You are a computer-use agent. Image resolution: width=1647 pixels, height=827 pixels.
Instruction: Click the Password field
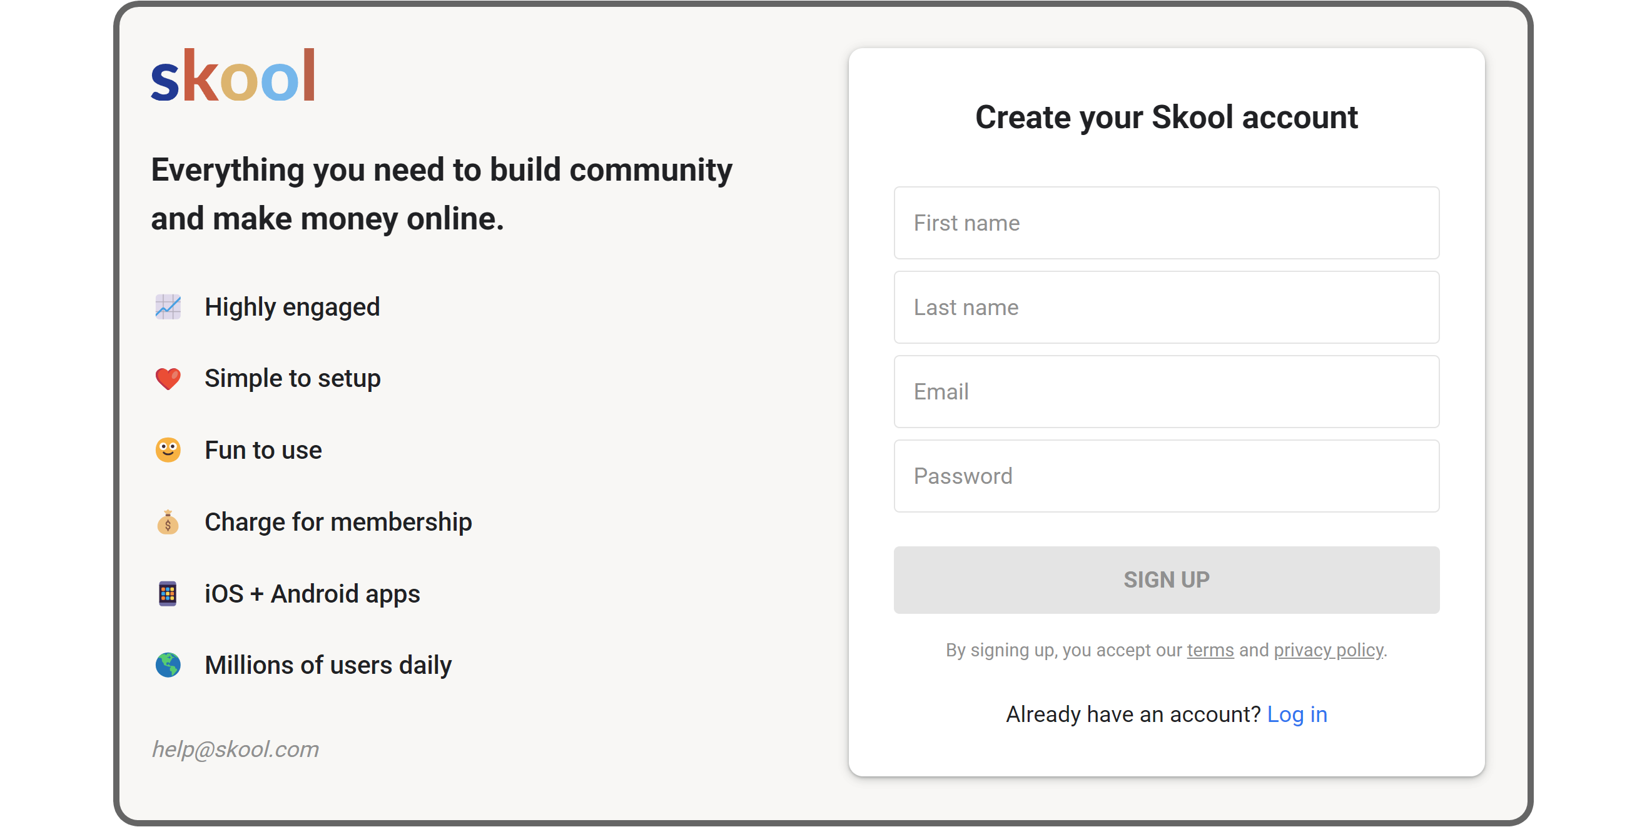point(1166,476)
